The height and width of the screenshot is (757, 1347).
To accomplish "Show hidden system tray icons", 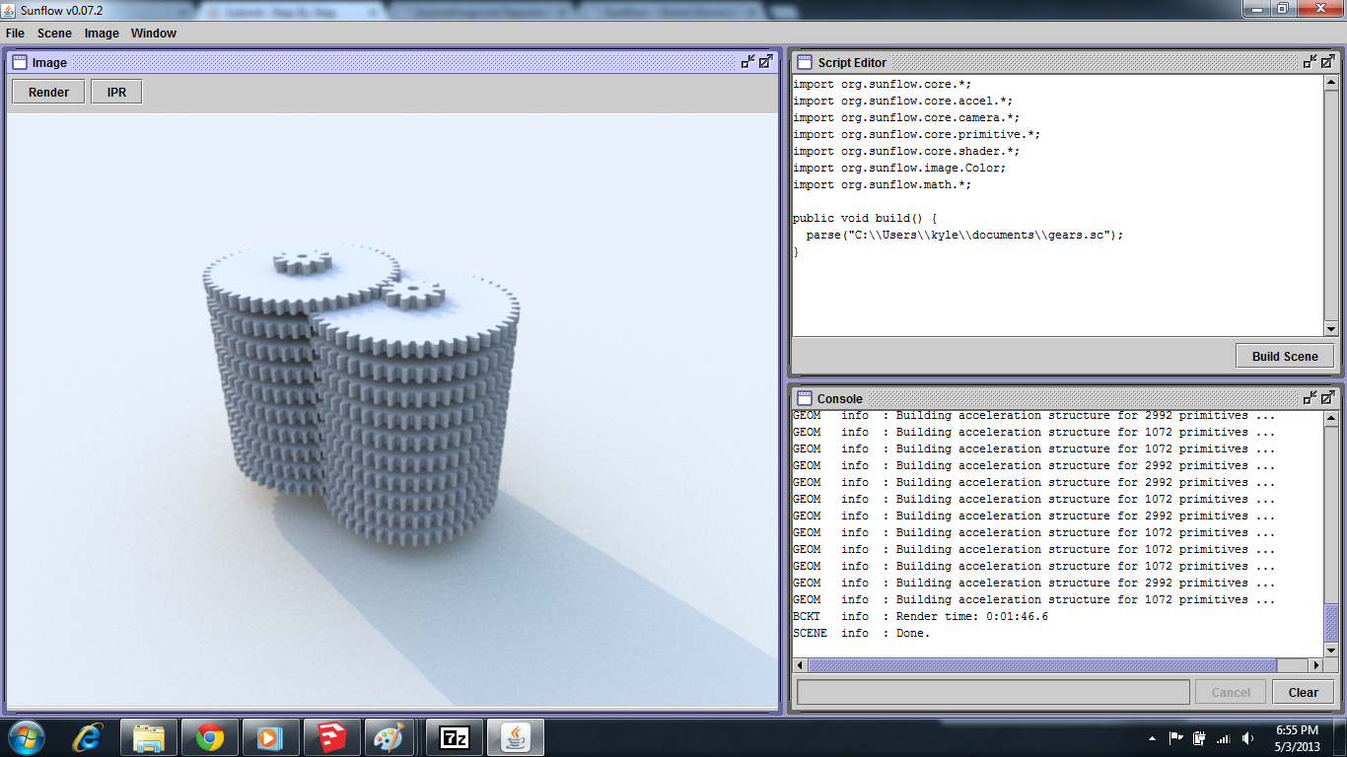I will [1152, 737].
